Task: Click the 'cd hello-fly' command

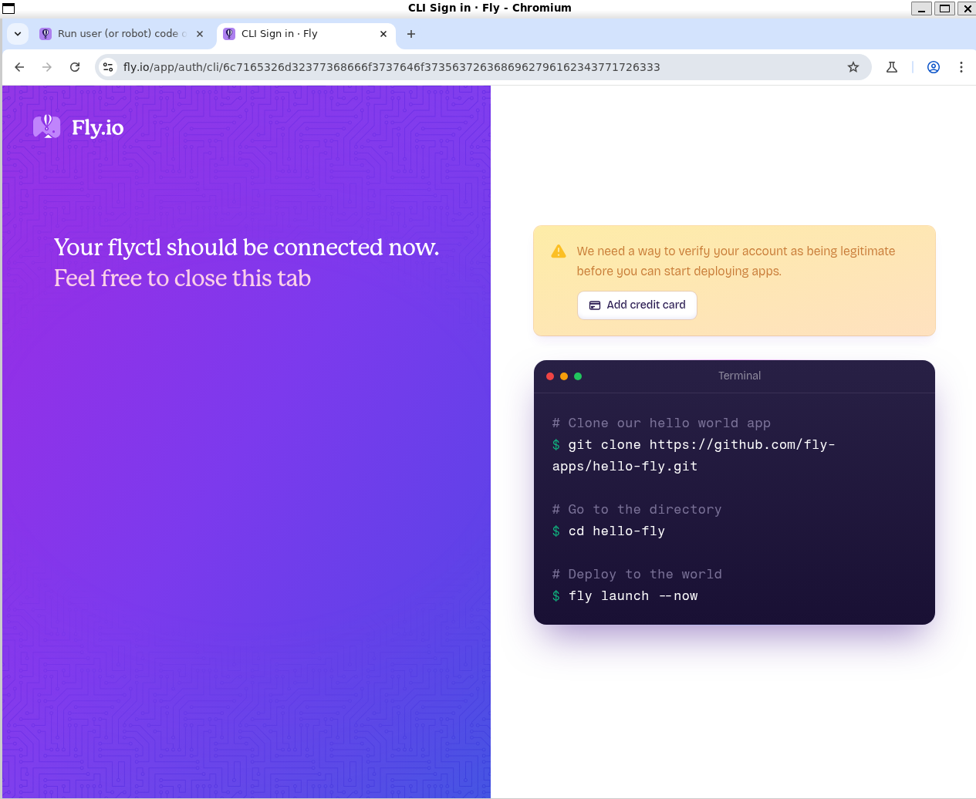Action: (x=609, y=531)
